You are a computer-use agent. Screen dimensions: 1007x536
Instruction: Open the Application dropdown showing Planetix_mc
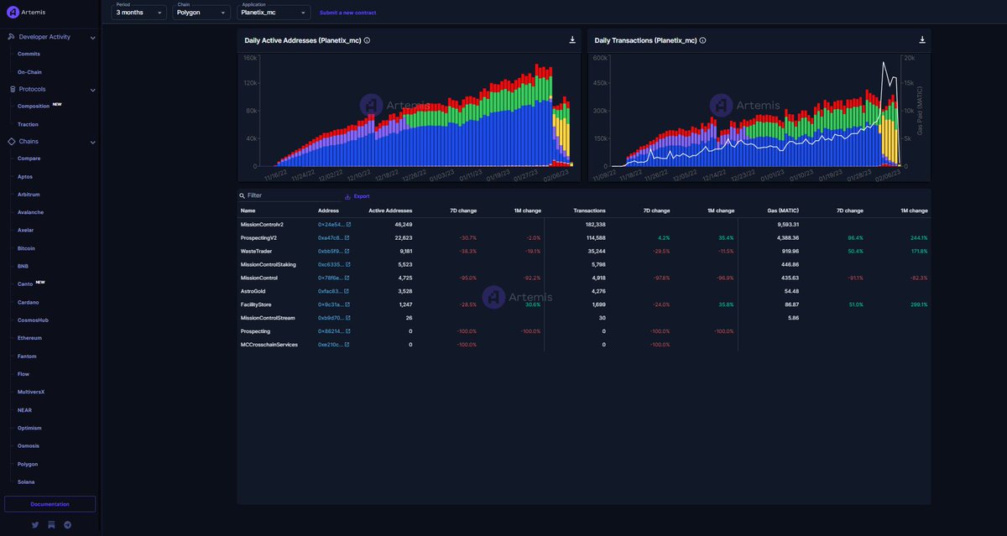click(274, 12)
